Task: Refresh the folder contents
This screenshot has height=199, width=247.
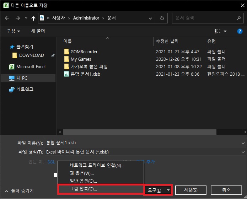Action: pos(162,18)
